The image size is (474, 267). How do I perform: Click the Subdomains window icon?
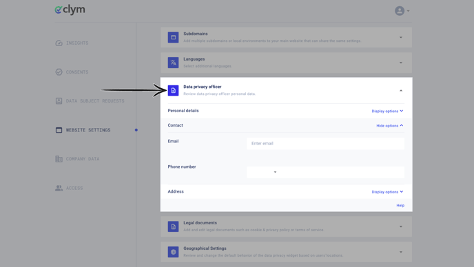tap(173, 37)
